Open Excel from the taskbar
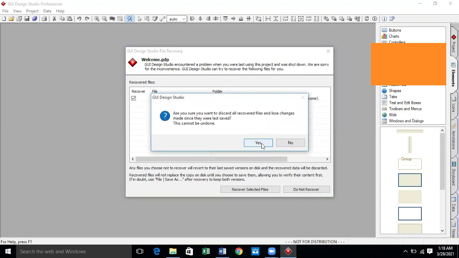 pyautogui.click(x=206, y=252)
